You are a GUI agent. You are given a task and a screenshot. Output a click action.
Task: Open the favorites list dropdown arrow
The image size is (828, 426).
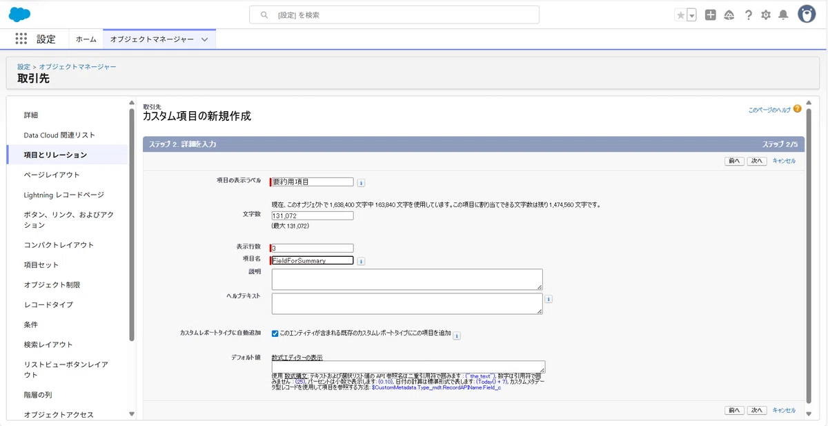(x=691, y=15)
